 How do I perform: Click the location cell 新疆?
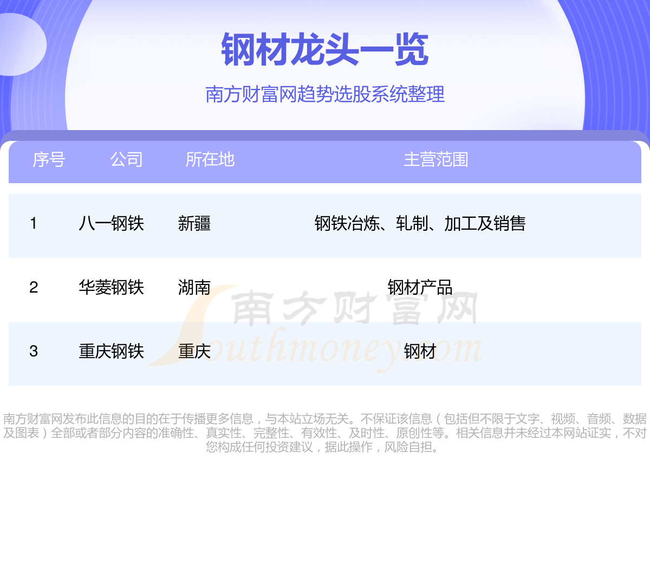point(194,223)
